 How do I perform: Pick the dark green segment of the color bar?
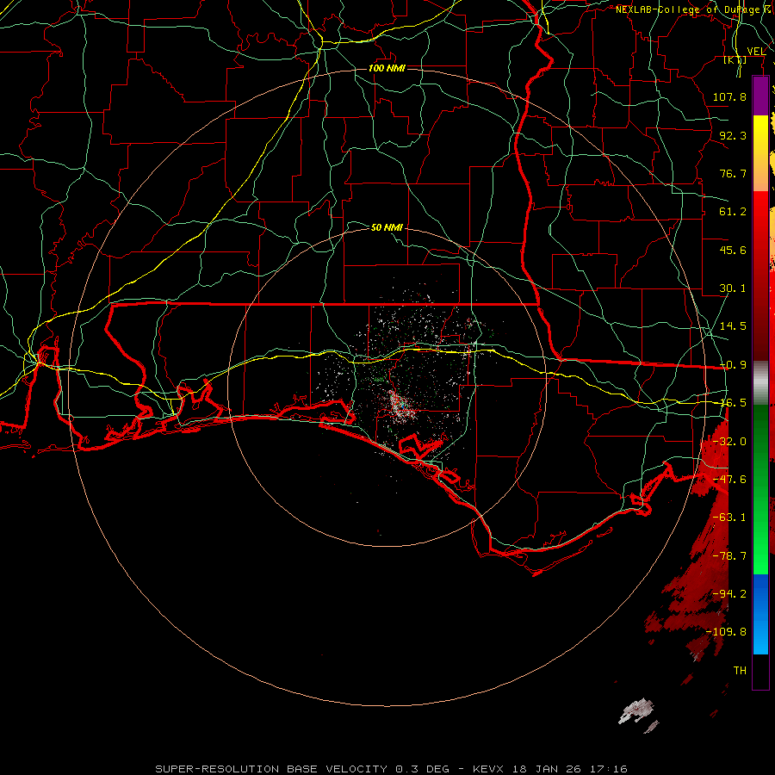point(760,445)
